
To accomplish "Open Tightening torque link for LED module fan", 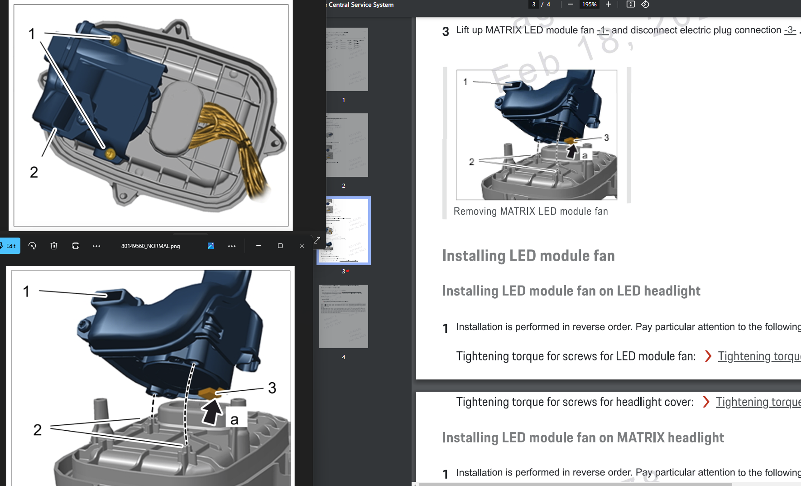I will [759, 356].
